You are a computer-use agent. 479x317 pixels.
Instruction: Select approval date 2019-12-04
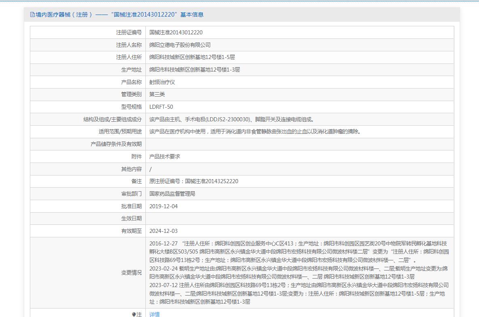(163, 206)
